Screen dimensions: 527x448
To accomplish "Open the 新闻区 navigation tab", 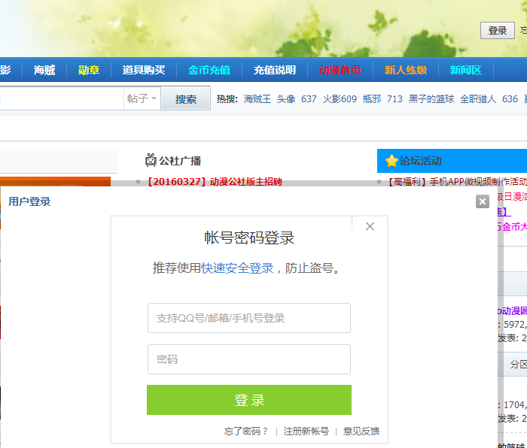I will [x=466, y=70].
